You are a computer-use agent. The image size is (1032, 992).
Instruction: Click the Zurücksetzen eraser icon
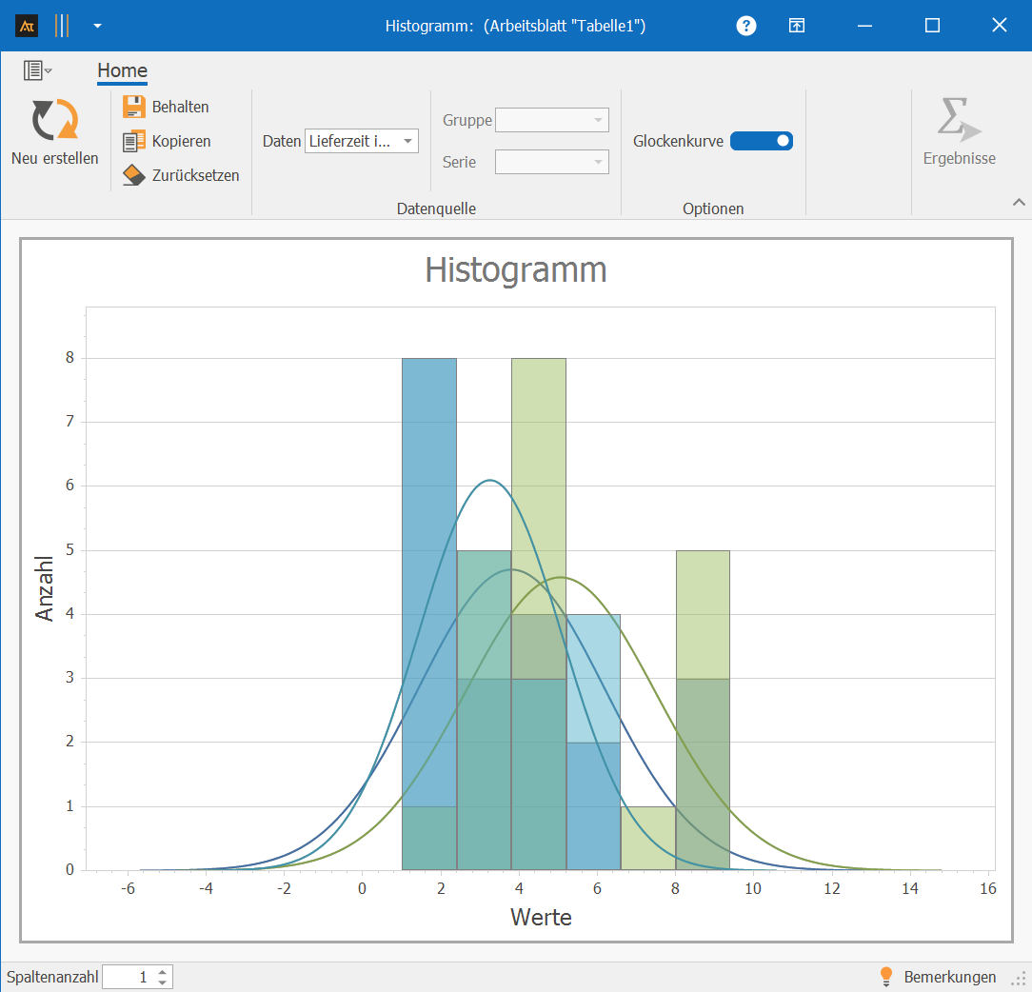[134, 175]
